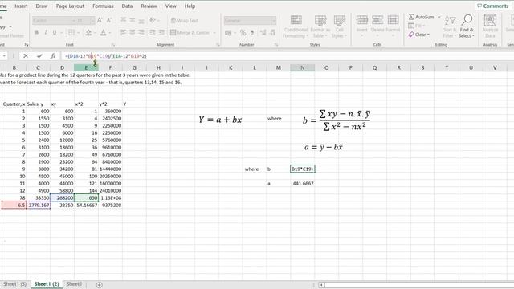Open Merge & Center dropdown arrow
Image resolution: width=514 pixels, height=289 pixels.
214,33
